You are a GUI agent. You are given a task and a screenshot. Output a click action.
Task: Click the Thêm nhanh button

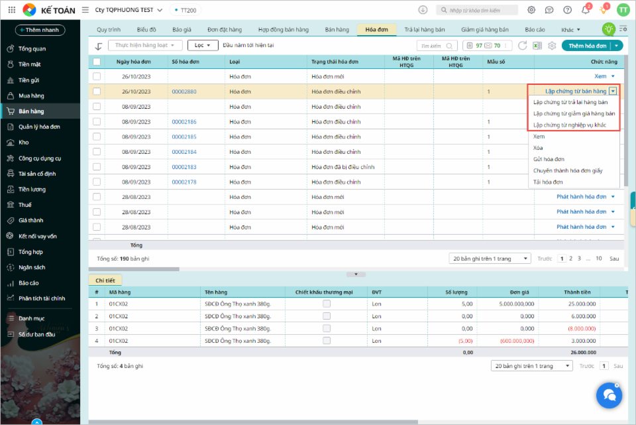(40, 30)
